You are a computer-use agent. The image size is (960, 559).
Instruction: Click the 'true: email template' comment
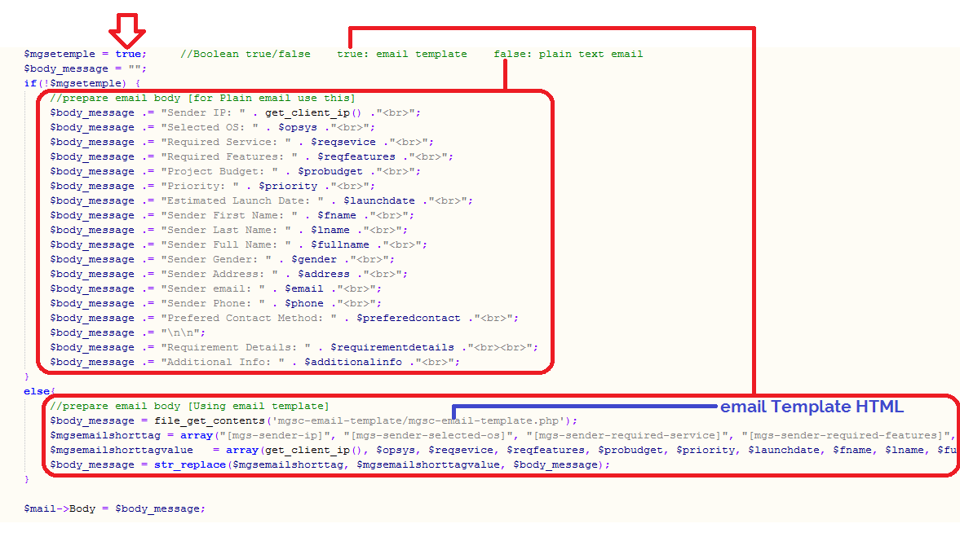(x=401, y=54)
